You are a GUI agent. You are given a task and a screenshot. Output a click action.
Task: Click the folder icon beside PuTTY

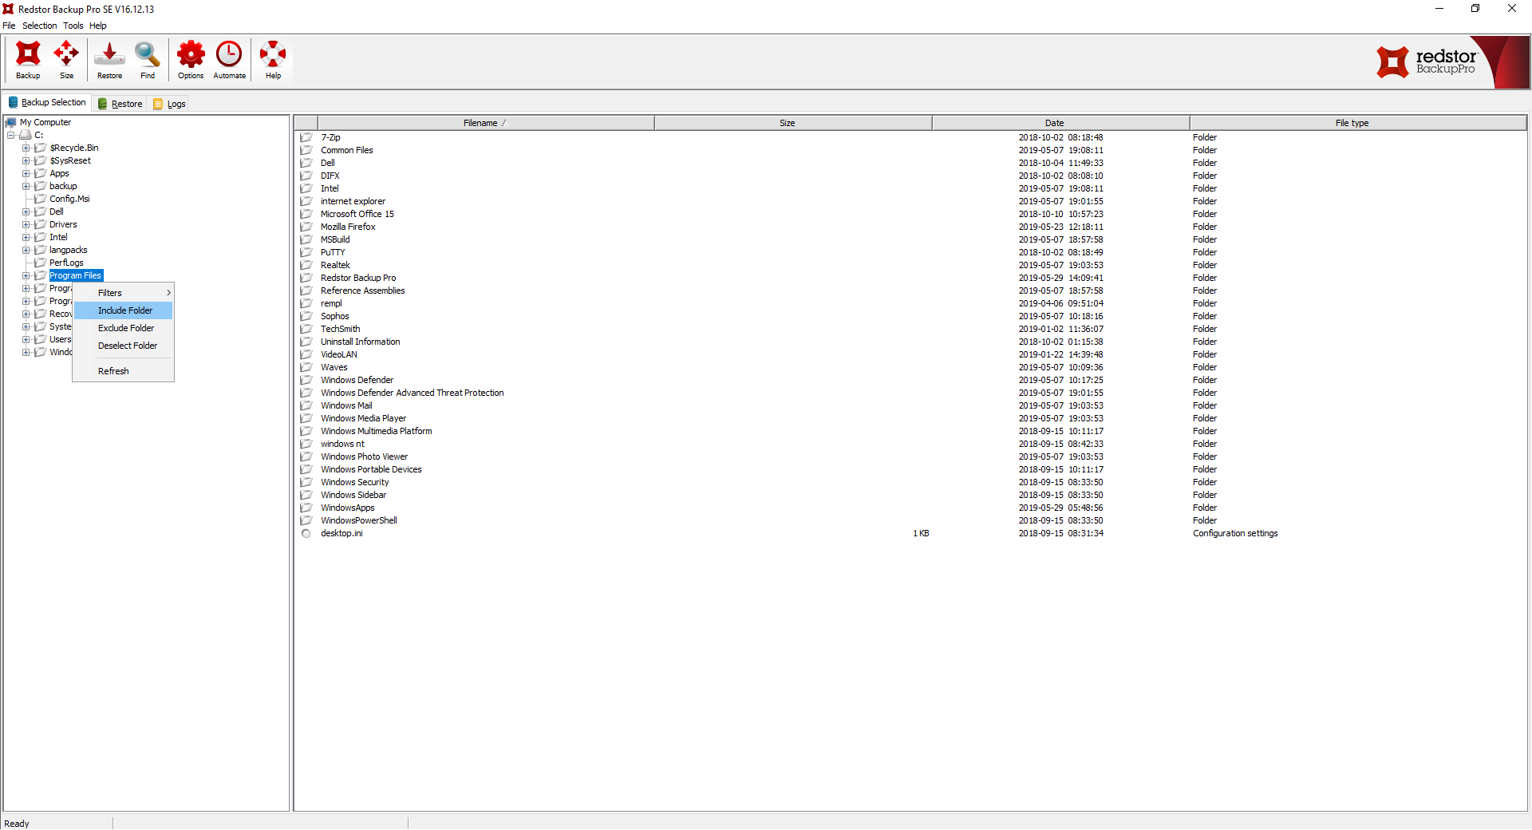(x=306, y=252)
